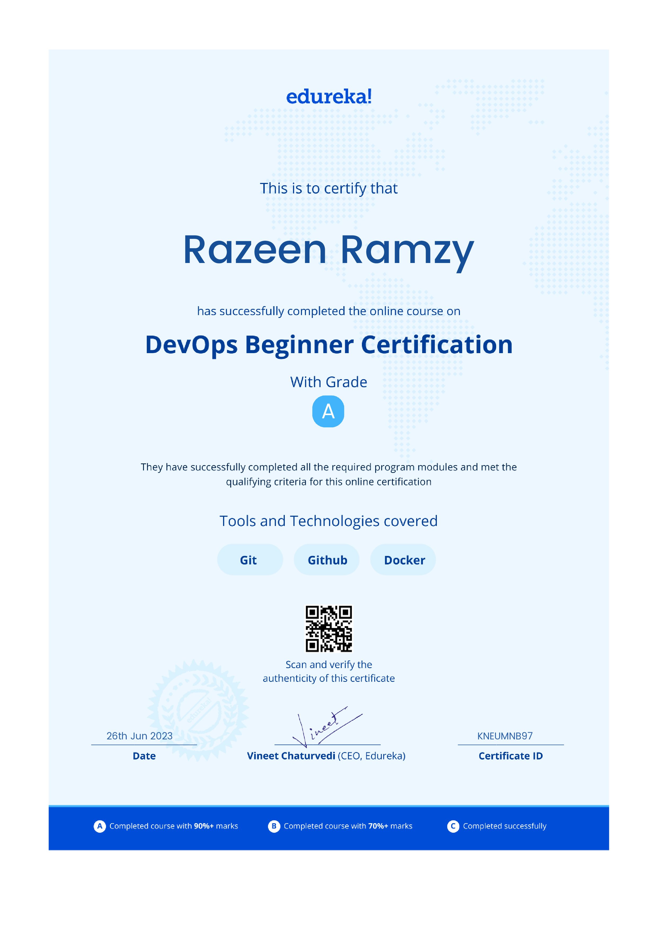Click the Vineet signature above the CEO name

coord(327,727)
